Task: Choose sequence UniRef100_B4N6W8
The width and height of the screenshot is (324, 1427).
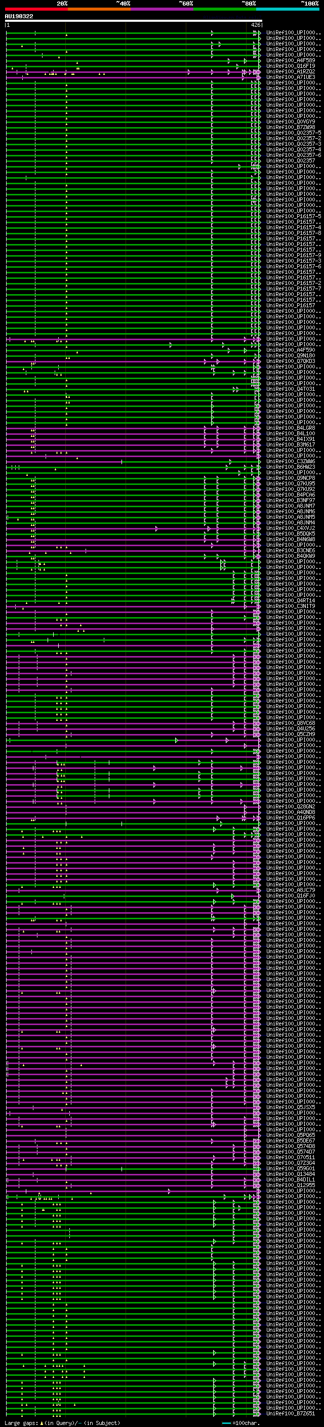Action: click(291, 539)
